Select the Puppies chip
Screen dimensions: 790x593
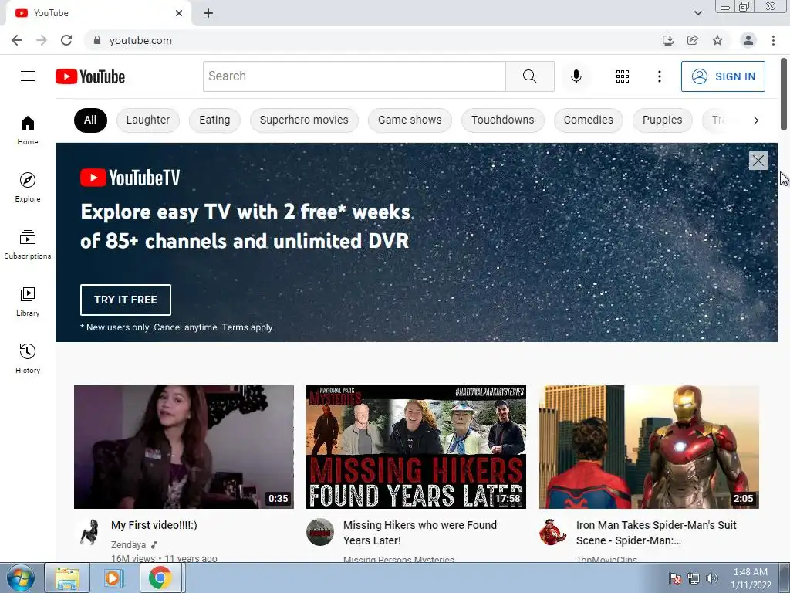pos(662,120)
